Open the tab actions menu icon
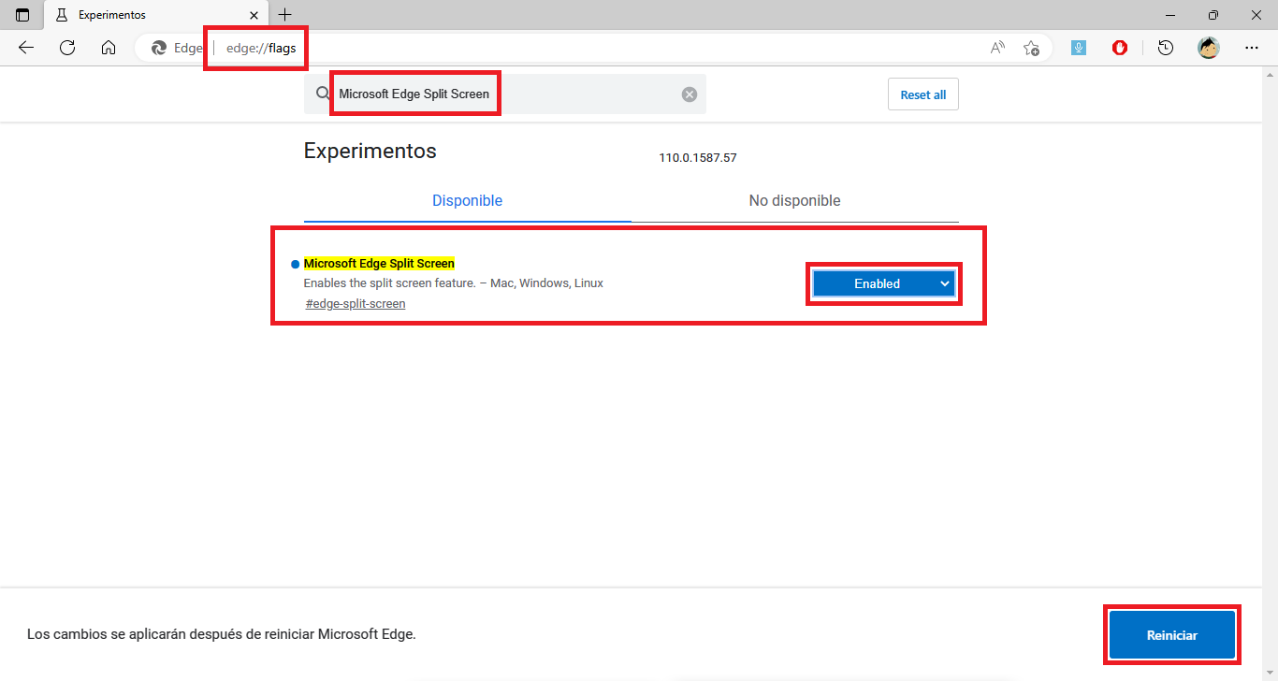This screenshot has height=681, width=1278. click(22, 15)
